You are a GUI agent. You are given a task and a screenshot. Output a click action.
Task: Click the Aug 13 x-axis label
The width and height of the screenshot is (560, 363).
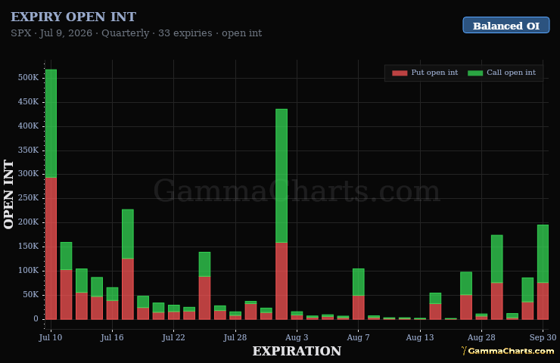point(420,337)
